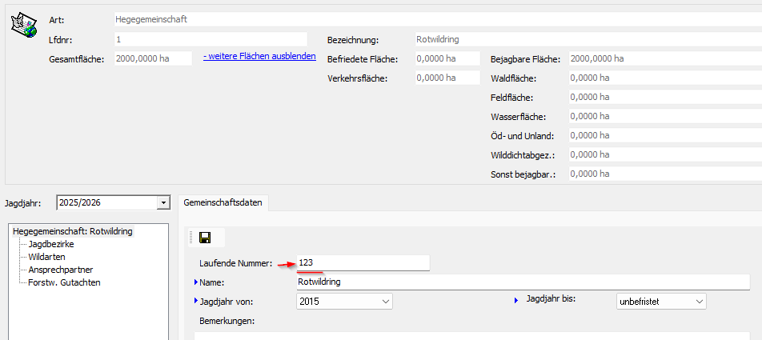Open the Jagdjahr 2025/2026 dropdown
Viewport: 762px width, 340px height.
163,203
